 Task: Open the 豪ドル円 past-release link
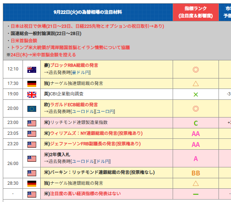point(80,72)
